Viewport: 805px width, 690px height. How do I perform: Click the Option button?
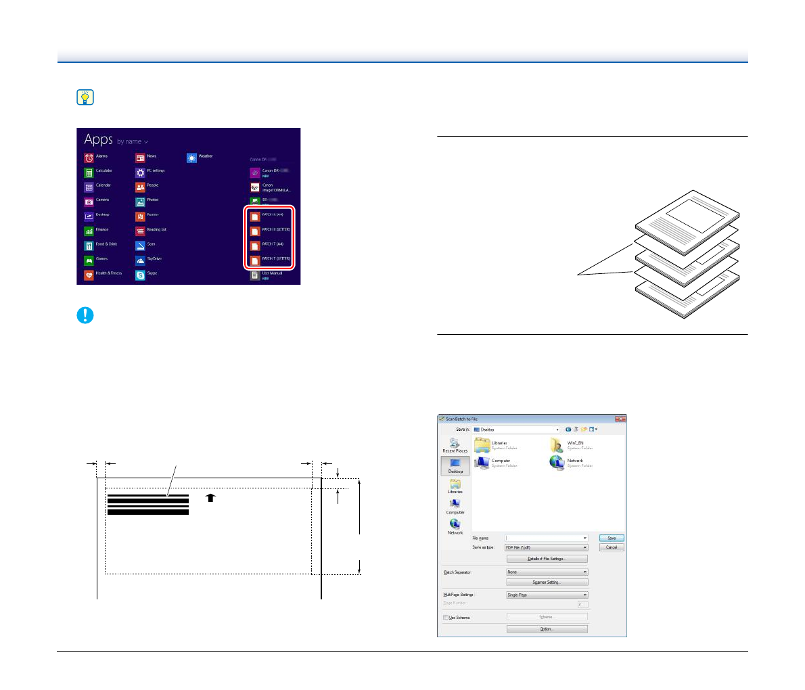547,629
